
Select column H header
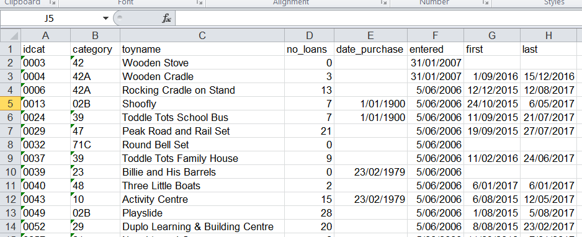(x=548, y=35)
